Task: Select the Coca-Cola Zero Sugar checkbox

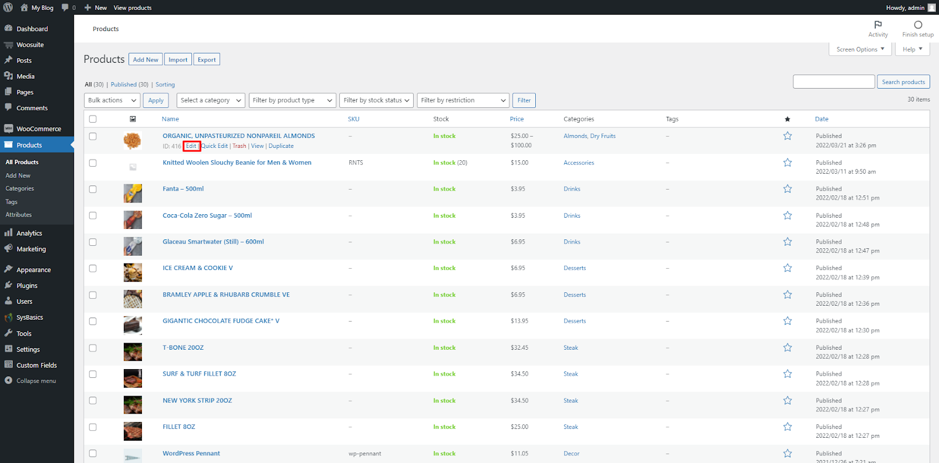Action: [x=93, y=215]
